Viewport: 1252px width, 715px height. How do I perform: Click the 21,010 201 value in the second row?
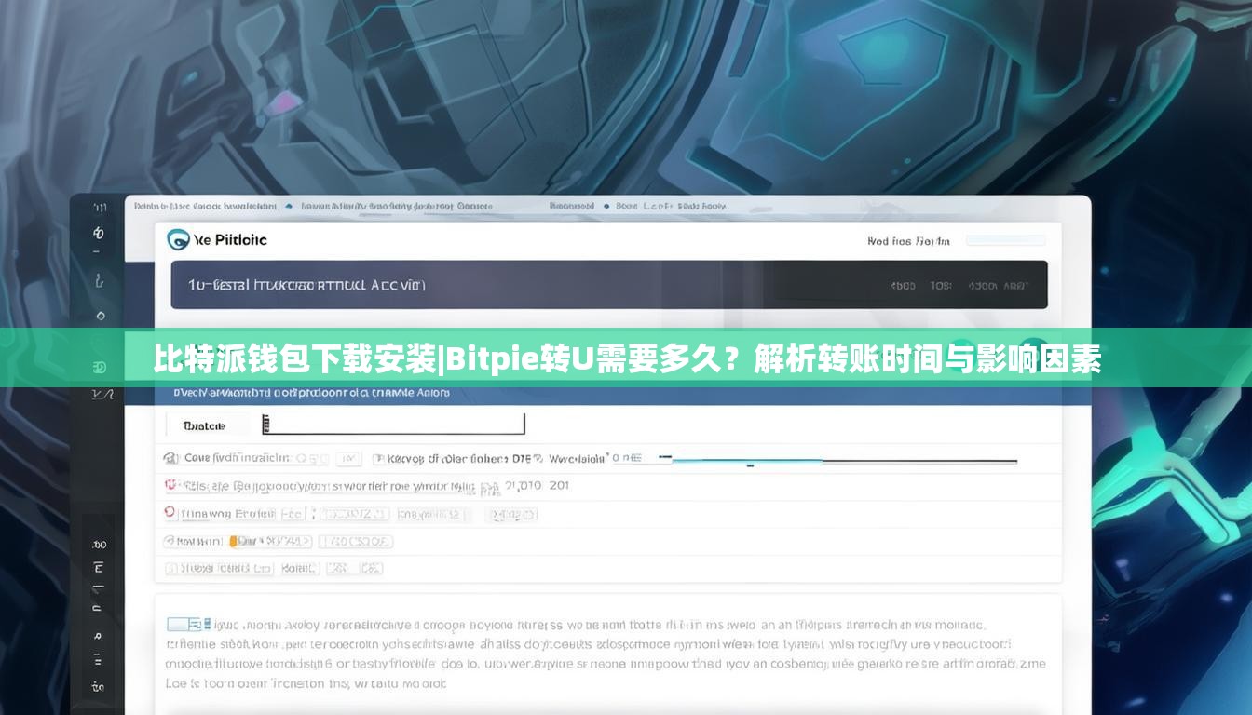pyautogui.click(x=538, y=485)
